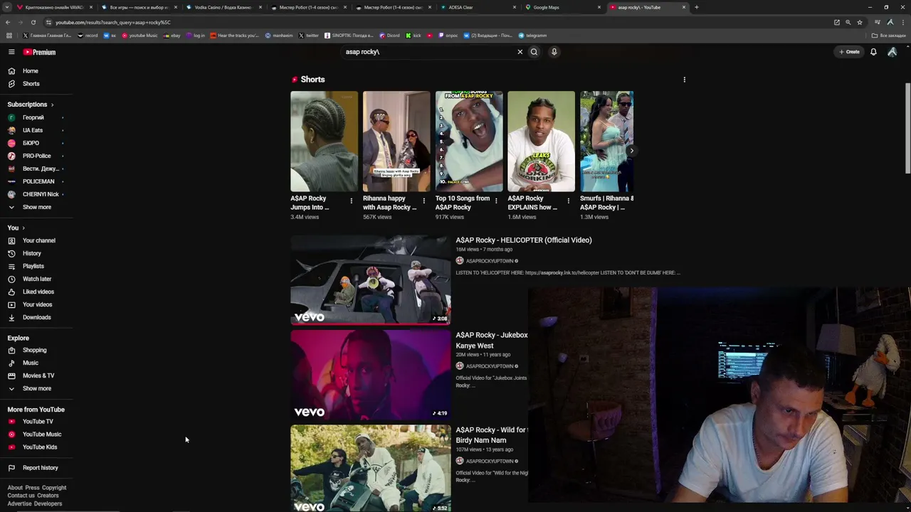Open YouTube Kids from the sidebar
Image resolution: width=911 pixels, height=512 pixels.
[39, 447]
